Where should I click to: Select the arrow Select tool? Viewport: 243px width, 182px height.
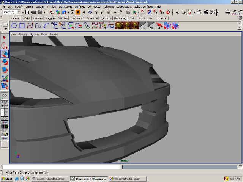click(x=5, y=38)
